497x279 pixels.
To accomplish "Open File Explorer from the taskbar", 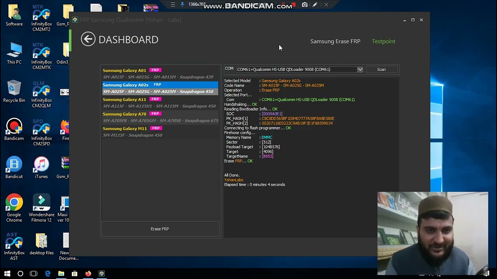I will (x=61, y=274).
